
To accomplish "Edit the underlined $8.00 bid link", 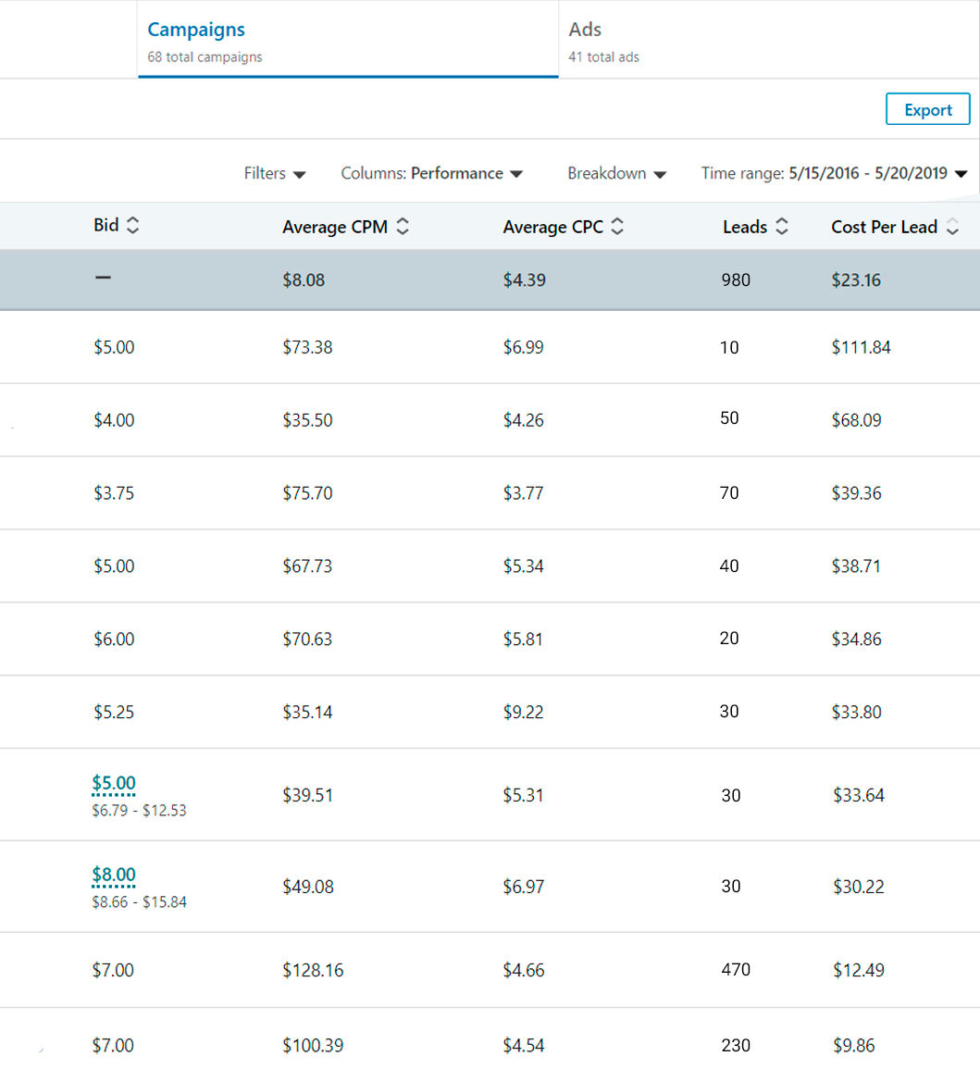I will pos(114,876).
